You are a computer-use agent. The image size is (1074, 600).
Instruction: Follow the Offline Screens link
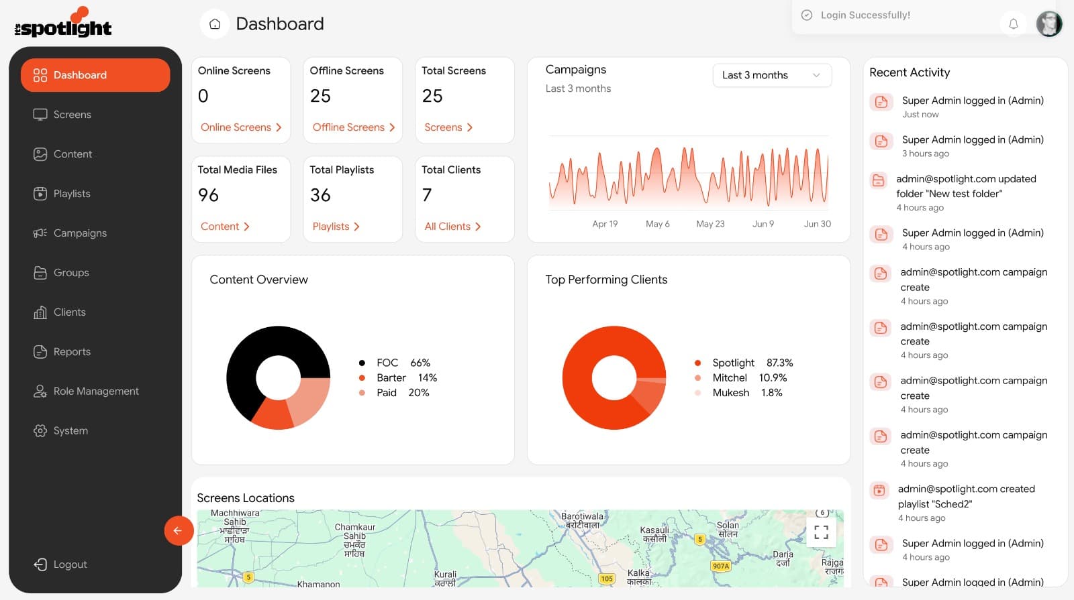[354, 127]
